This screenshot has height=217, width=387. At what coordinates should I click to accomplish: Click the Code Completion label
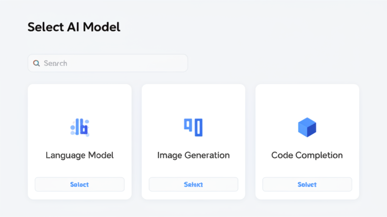(307, 155)
